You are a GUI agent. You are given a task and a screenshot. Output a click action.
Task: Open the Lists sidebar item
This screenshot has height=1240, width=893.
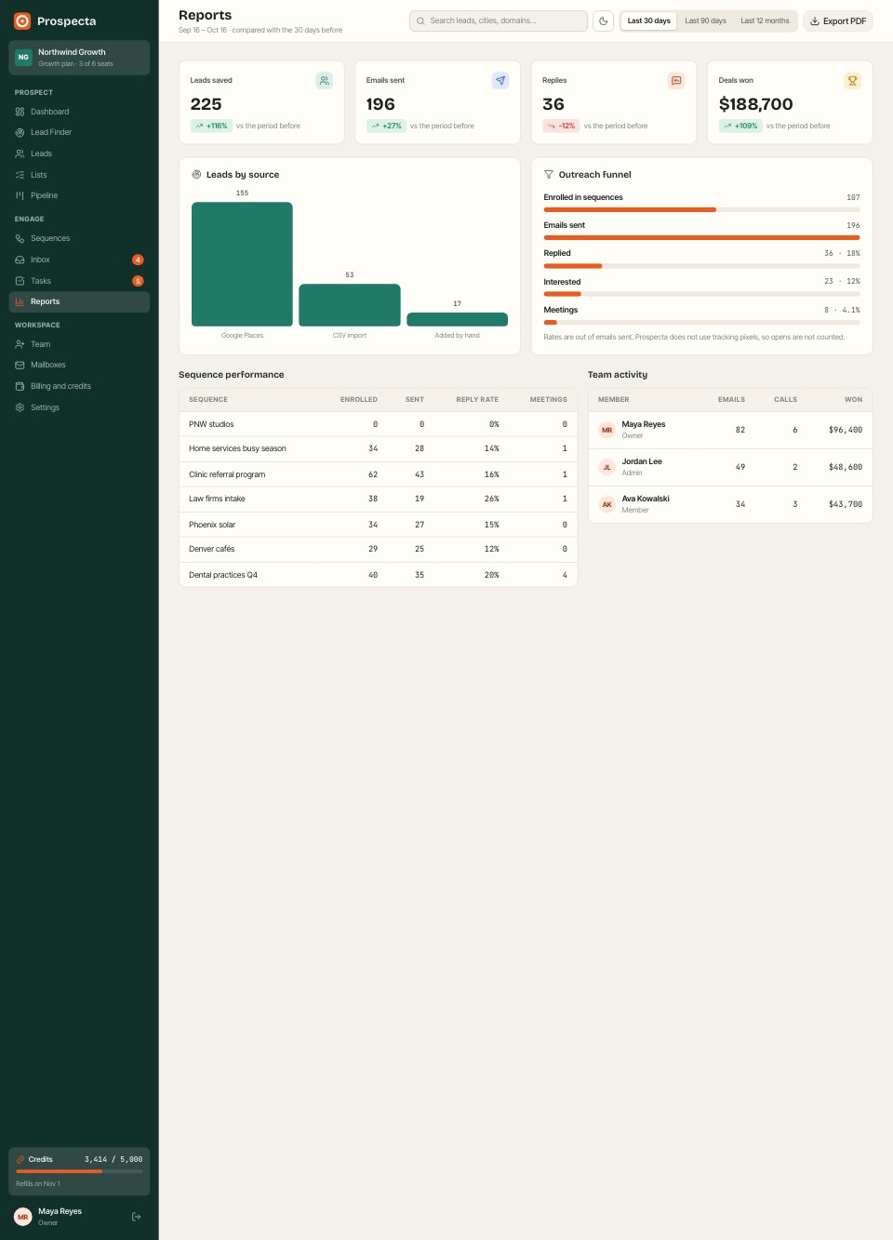point(79,175)
